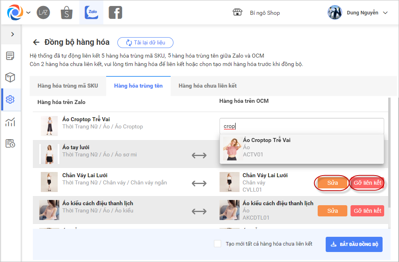Open the Lazada channel icon
This screenshot has height=262, width=399.
pyautogui.click(x=43, y=13)
